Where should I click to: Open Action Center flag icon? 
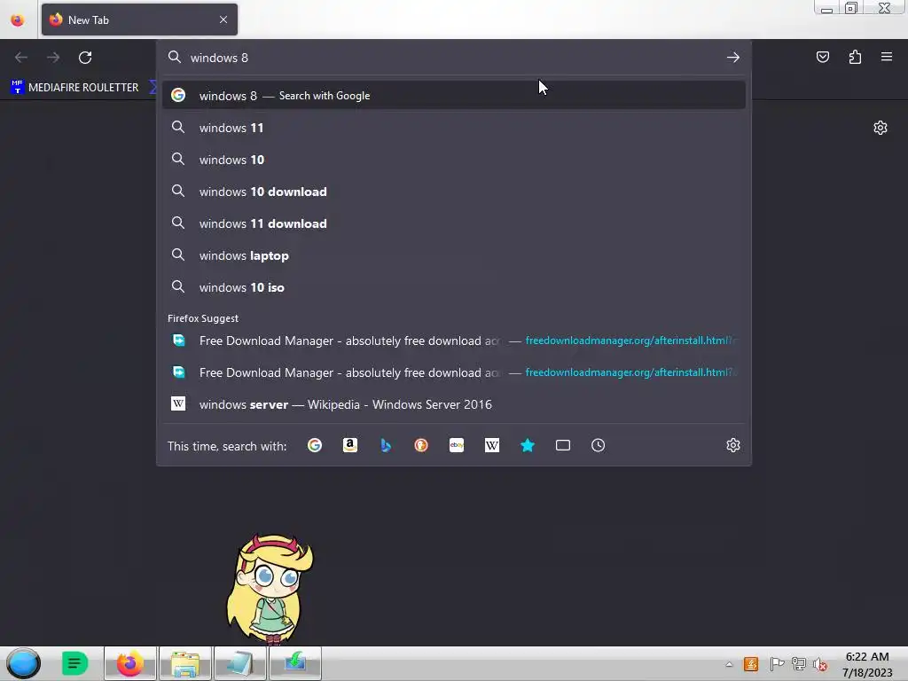point(777,664)
